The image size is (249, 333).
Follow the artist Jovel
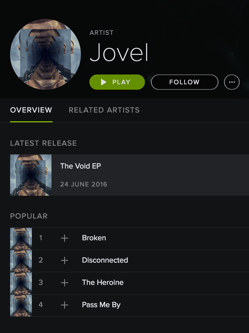(x=184, y=82)
